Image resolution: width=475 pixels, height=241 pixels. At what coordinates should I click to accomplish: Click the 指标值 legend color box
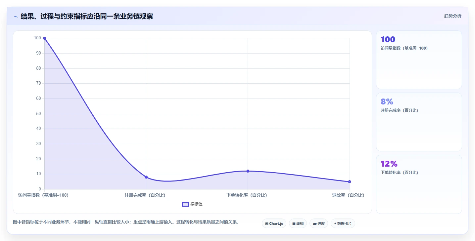pos(185,204)
